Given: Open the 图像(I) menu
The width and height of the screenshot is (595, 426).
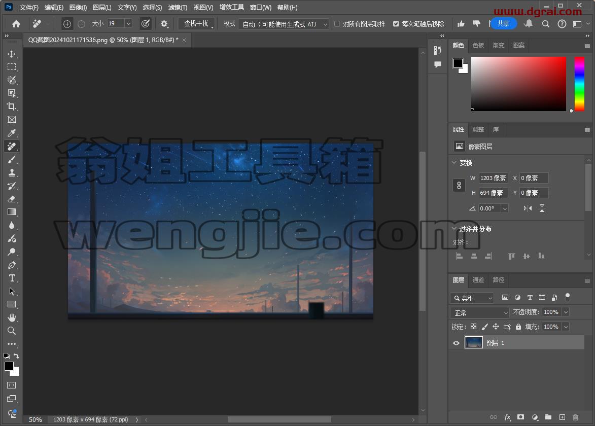Looking at the screenshot, I should [x=78, y=7].
